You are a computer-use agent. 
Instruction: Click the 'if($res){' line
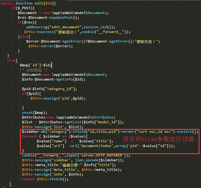tap(27, 22)
